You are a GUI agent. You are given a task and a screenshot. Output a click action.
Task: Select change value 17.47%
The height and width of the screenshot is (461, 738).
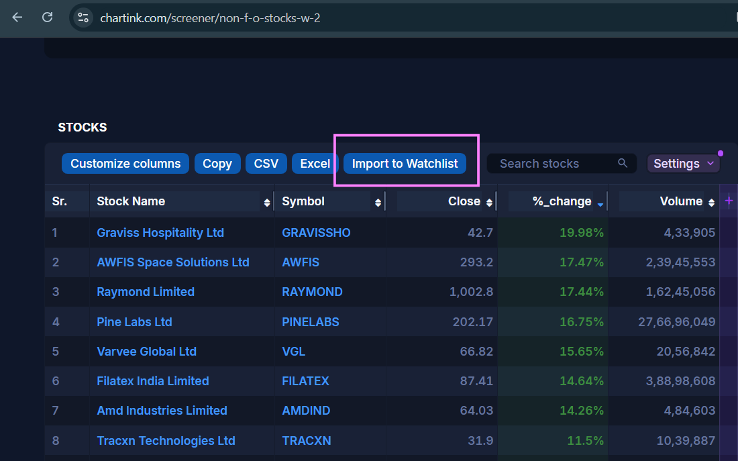click(x=581, y=262)
